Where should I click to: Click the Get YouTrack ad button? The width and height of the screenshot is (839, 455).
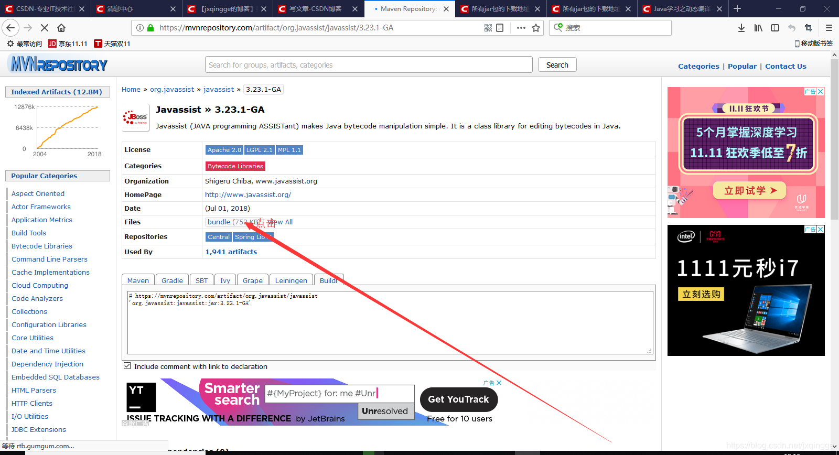click(x=459, y=399)
